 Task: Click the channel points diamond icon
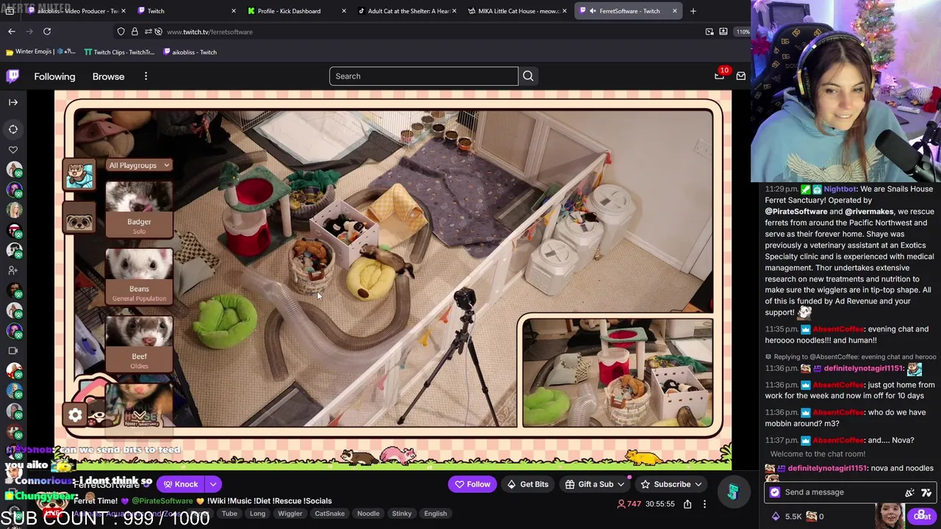coord(776,517)
